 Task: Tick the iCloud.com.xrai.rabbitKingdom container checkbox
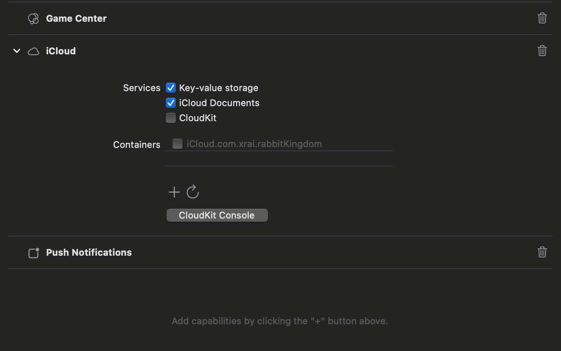click(178, 144)
